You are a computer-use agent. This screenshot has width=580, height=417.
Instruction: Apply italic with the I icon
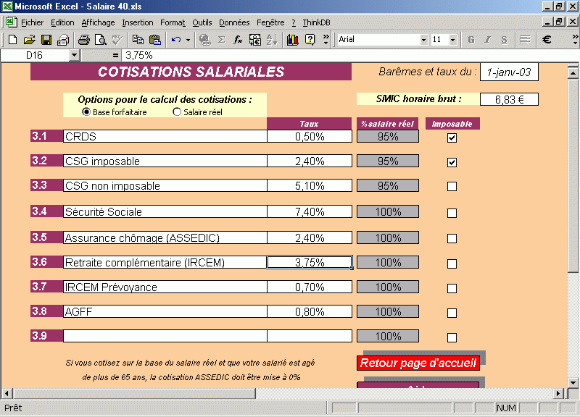pos(488,40)
